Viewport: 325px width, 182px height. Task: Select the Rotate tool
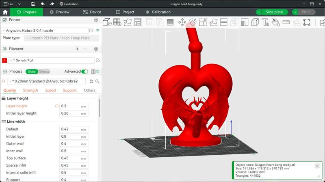tap(193, 22)
